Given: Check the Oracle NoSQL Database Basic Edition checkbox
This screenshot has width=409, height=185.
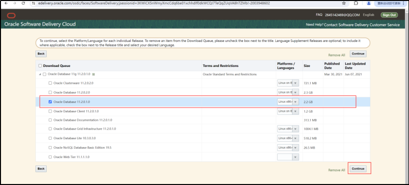Looking at the screenshot, I should (50, 148).
